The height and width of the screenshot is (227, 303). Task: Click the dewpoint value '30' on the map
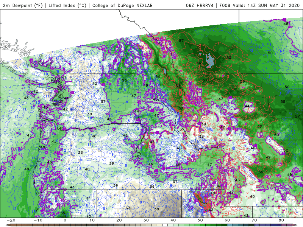coord(156,209)
